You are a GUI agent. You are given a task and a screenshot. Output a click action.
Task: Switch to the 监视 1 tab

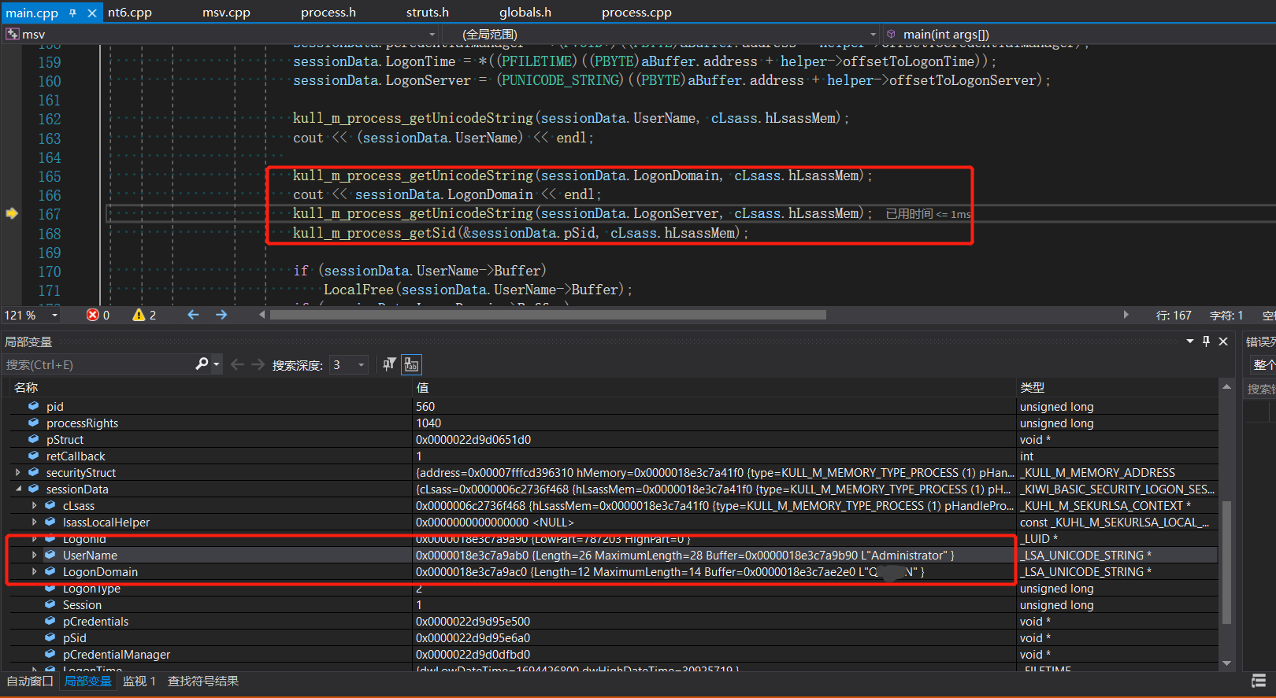(x=139, y=681)
